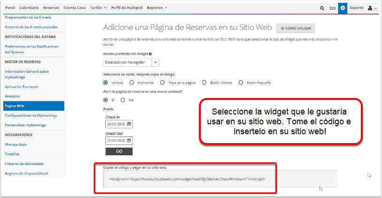Go to Panel in top navigation
Viewport: 382px width, 198px height.
pos(10,8)
